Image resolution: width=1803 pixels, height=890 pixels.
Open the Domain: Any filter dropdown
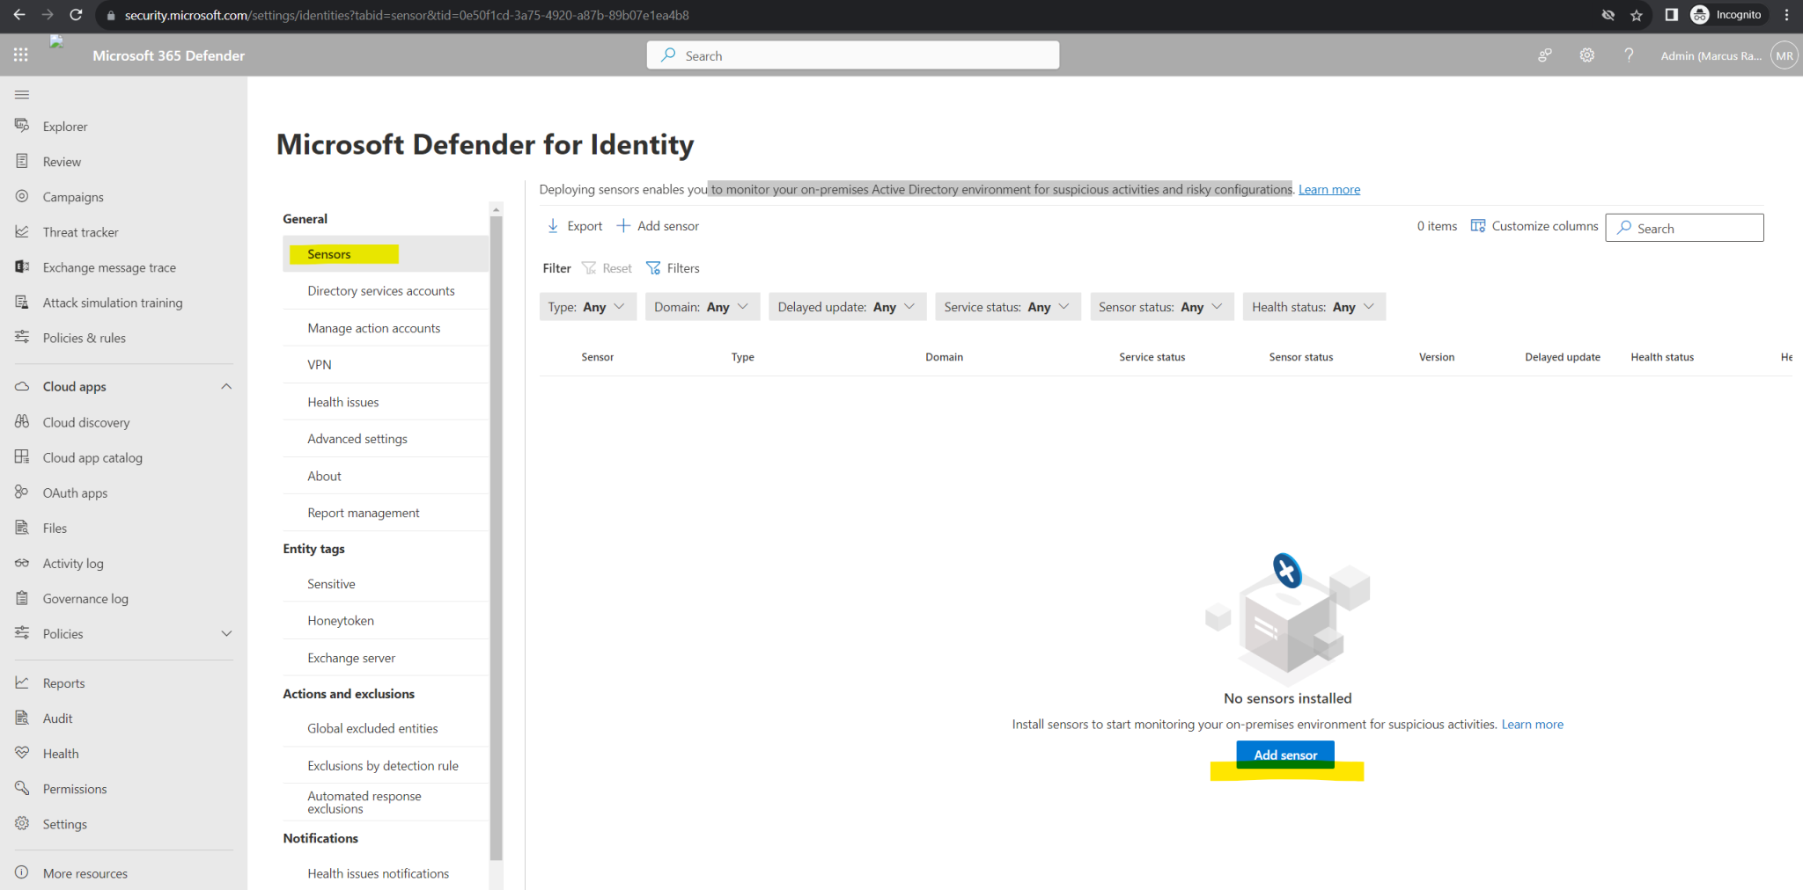click(x=702, y=307)
